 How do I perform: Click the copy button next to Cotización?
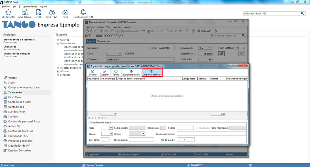tap(221, 53)
